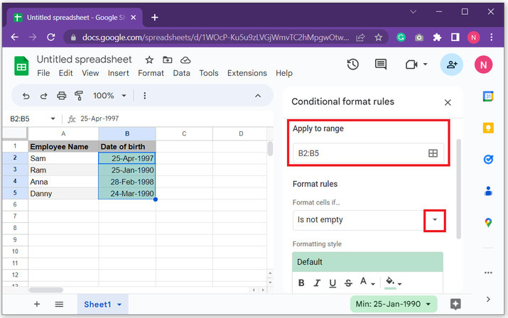
Task: Click the redo icon in the toolbar
Action: [44, 96]
